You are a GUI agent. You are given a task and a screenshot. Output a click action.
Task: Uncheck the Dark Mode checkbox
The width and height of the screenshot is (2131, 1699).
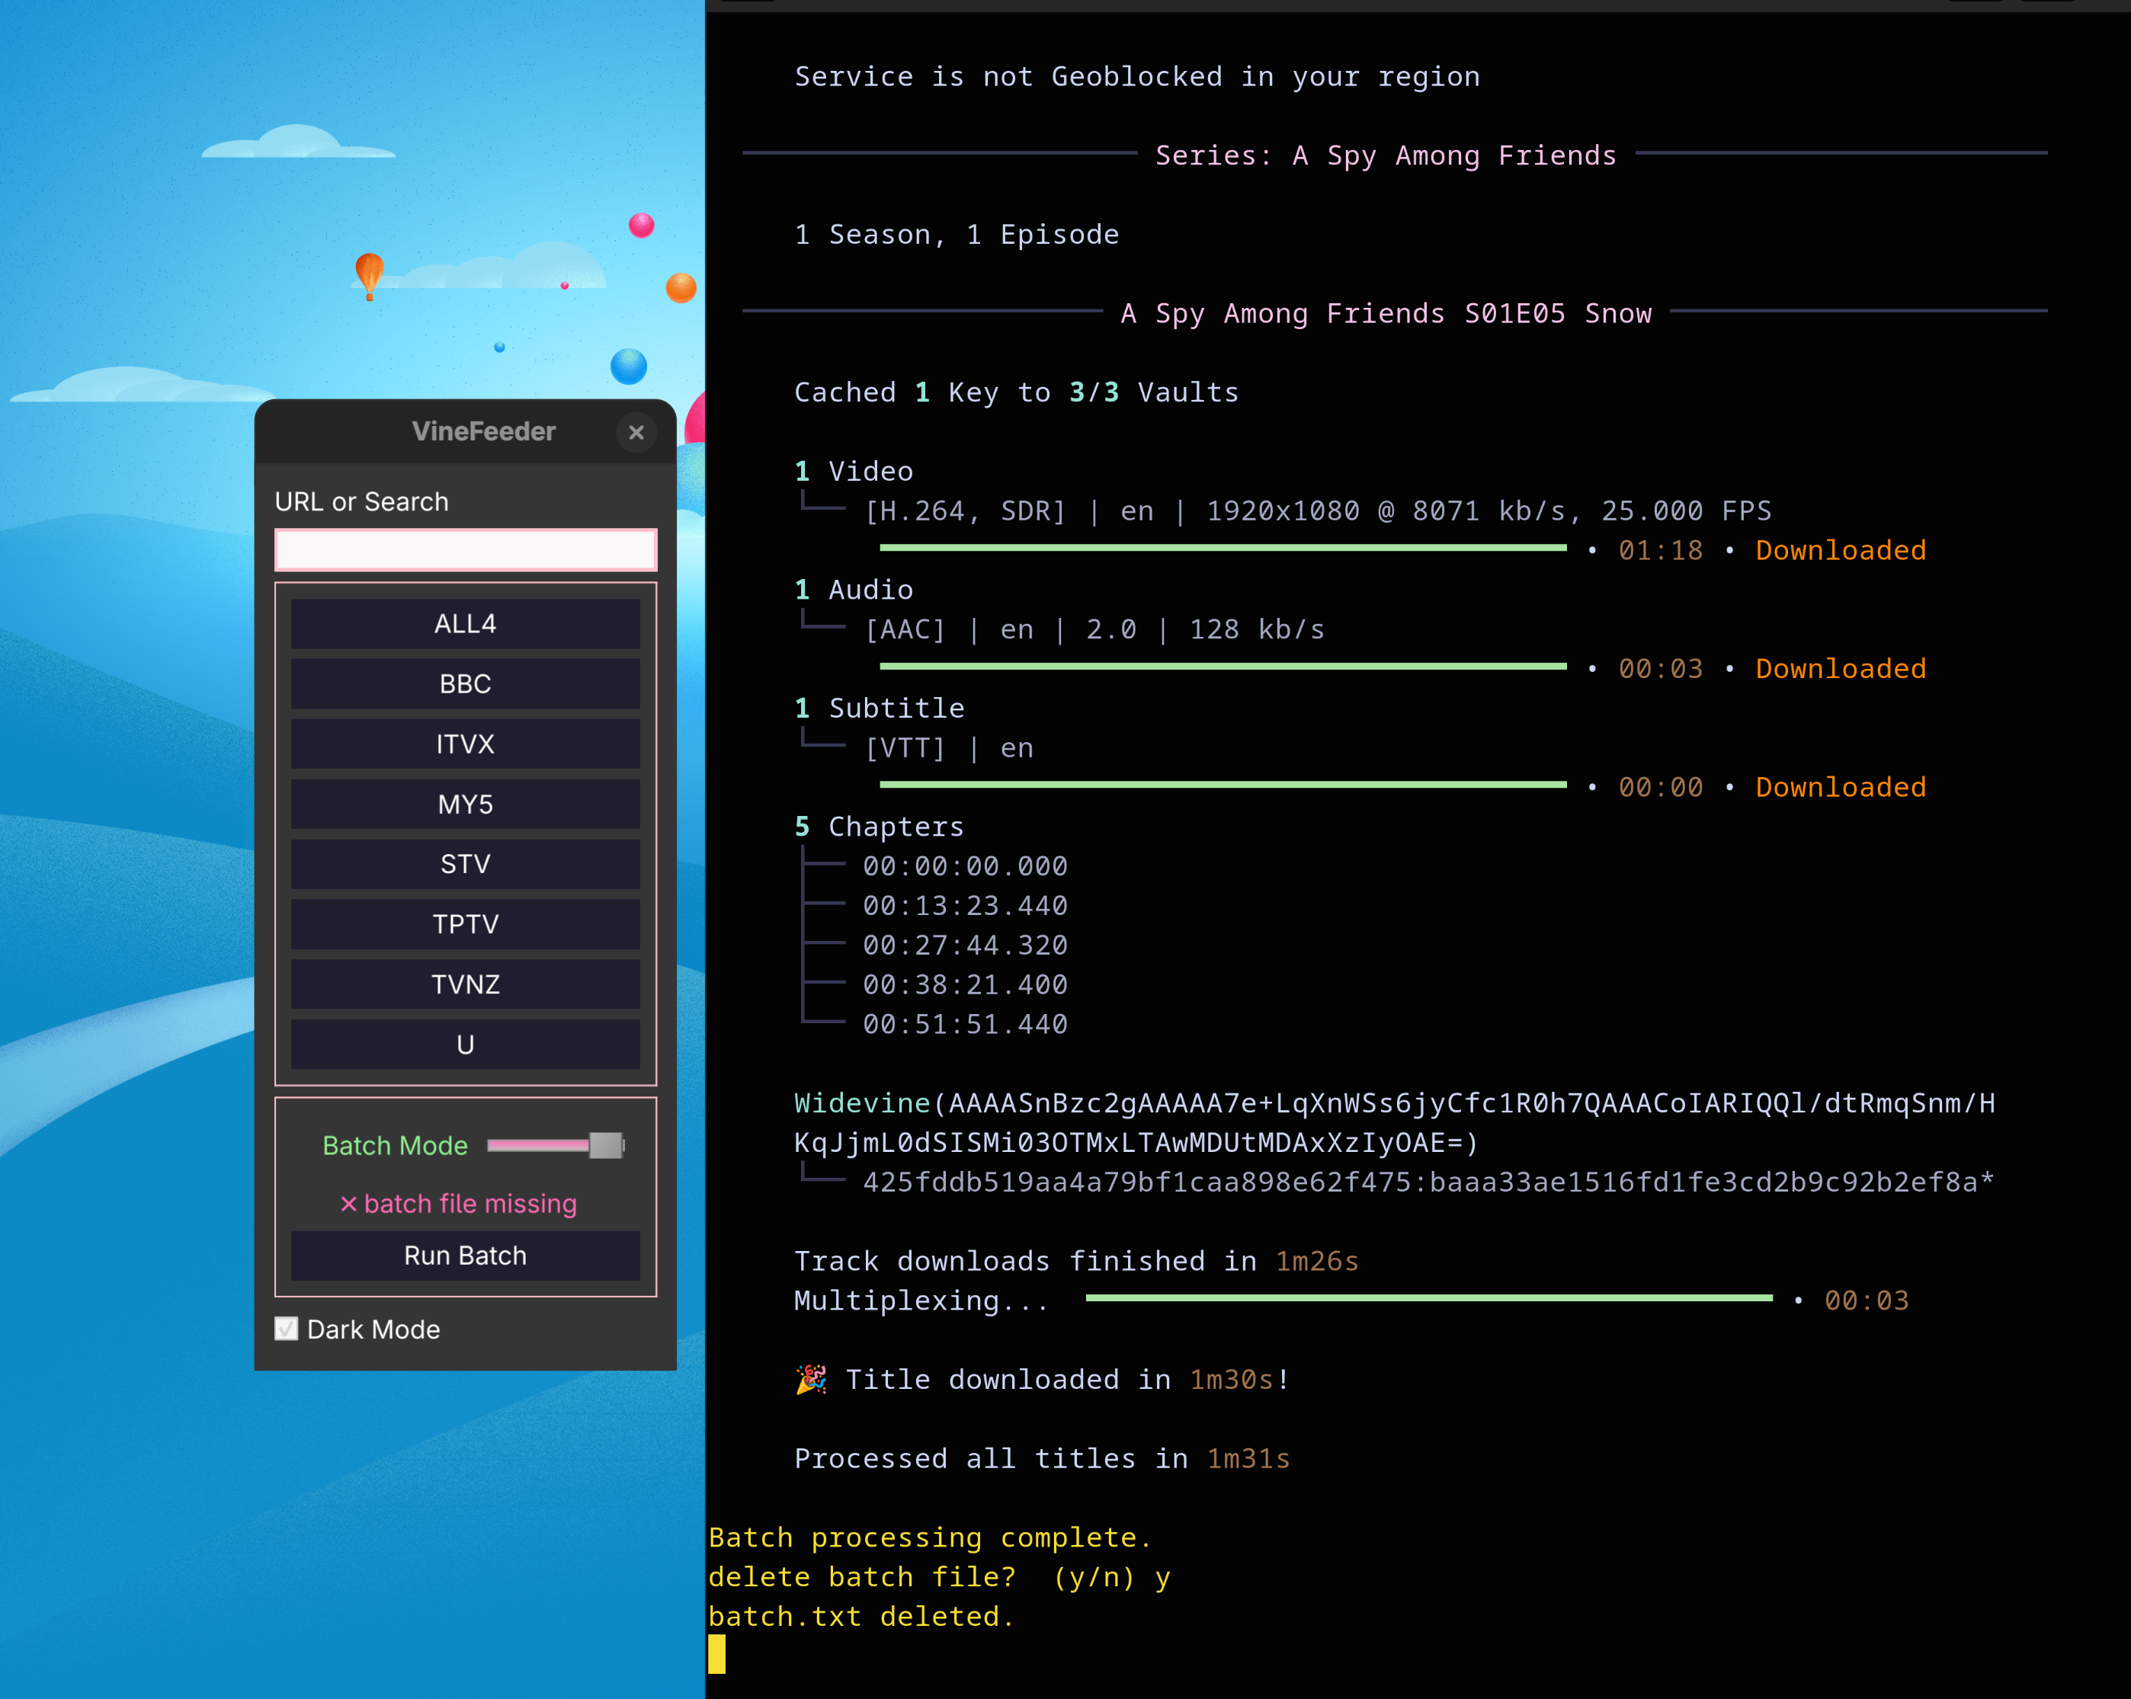click(287, 1329)
